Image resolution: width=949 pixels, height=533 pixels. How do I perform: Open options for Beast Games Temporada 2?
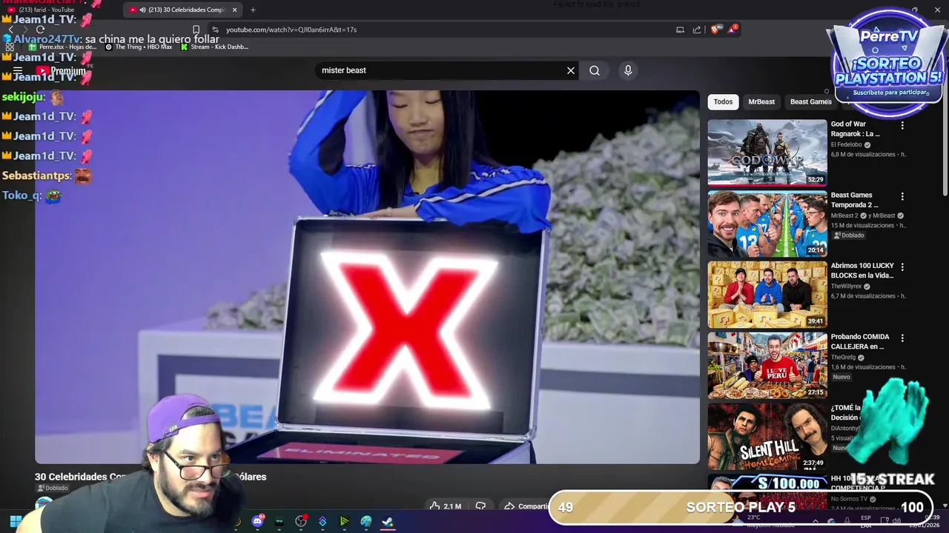pyautogui.click(x=902, y=197)
